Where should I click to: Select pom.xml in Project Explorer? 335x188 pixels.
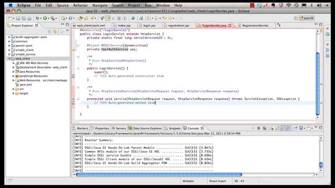coord(26,85)
